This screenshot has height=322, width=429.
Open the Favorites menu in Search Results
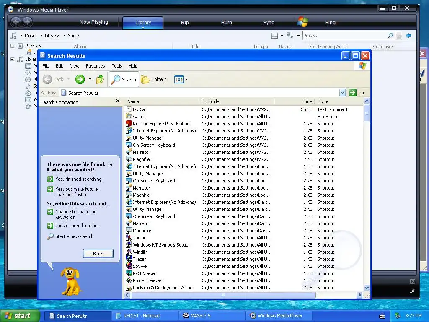coord(95,66)
